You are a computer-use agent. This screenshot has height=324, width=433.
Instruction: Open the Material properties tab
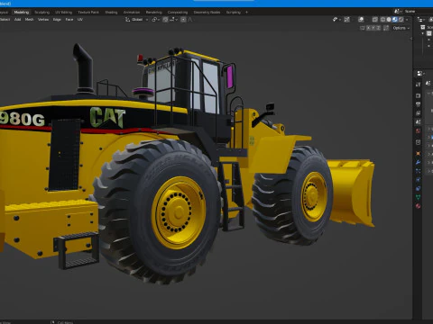(x=418, y=206)
